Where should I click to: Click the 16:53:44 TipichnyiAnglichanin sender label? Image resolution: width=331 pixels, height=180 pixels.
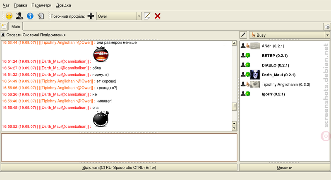(66, 43)
